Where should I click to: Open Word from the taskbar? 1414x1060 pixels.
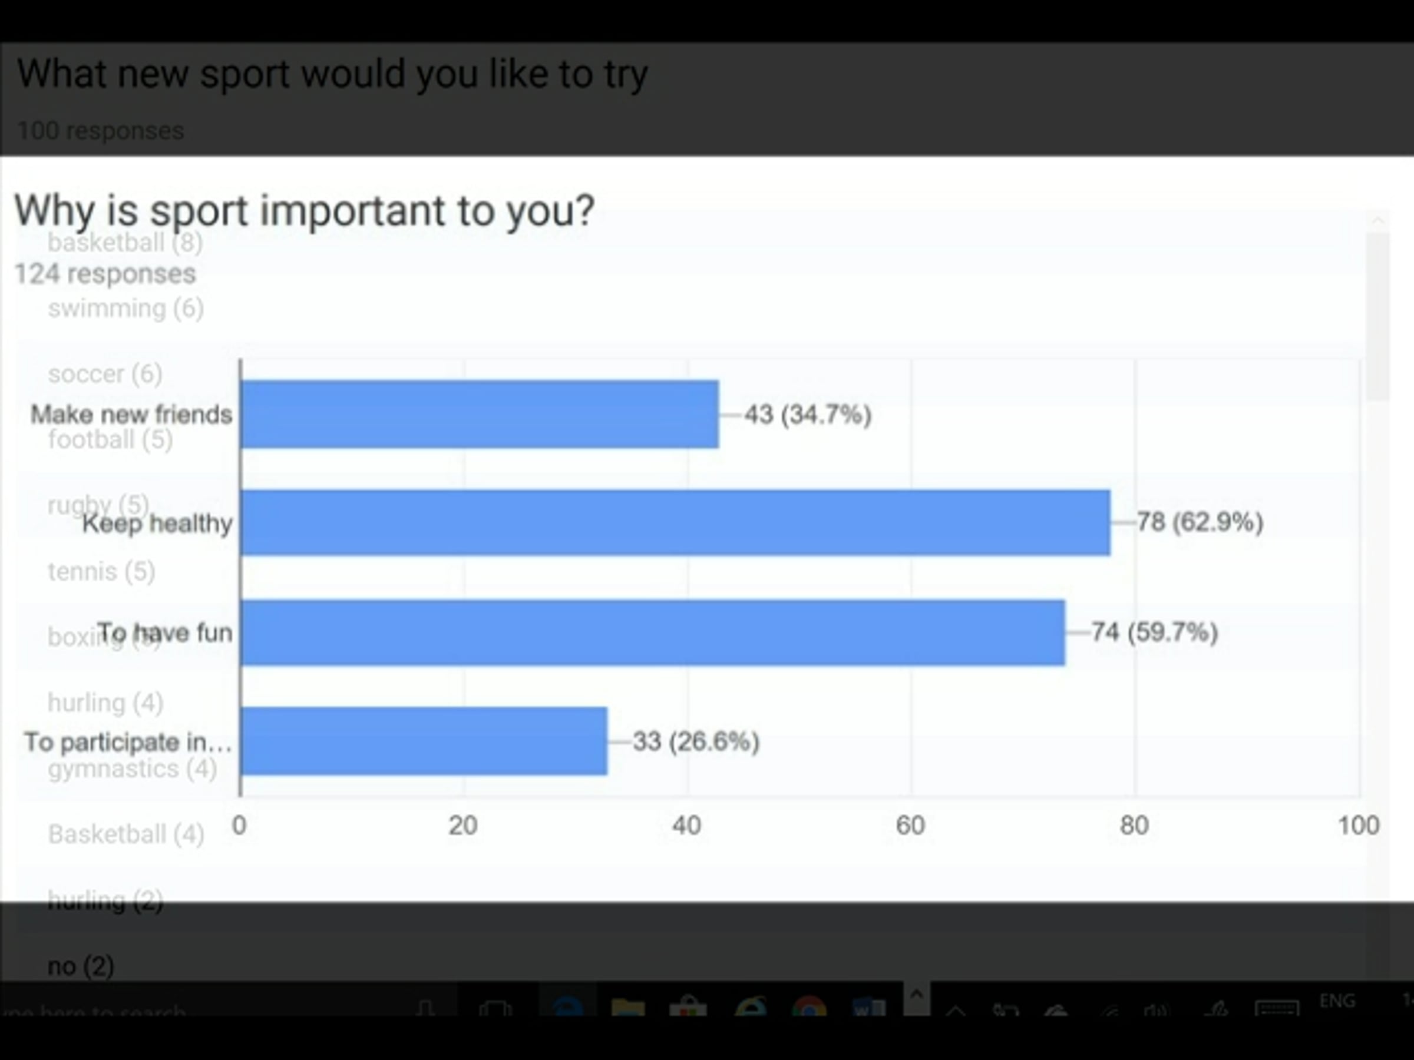(x=869, y=1008)
